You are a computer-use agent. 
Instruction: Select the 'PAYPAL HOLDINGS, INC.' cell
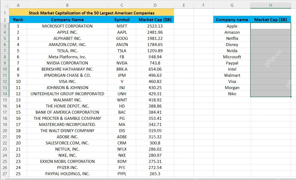point(67,174)
